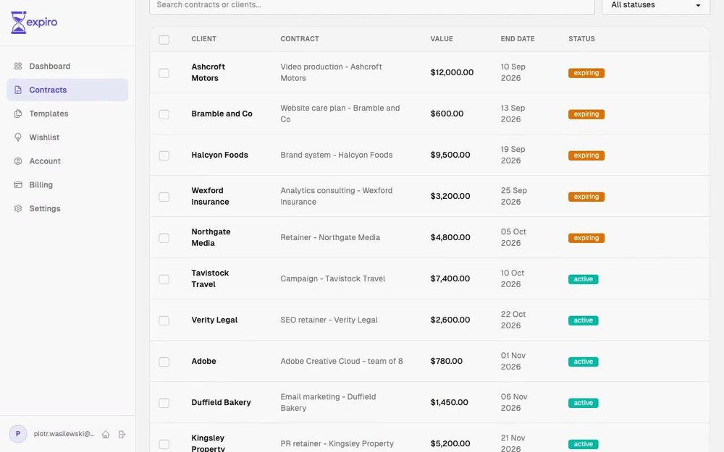Click the $3,200.00 value
Screen dimensions: 724x452
pos(450,196)
